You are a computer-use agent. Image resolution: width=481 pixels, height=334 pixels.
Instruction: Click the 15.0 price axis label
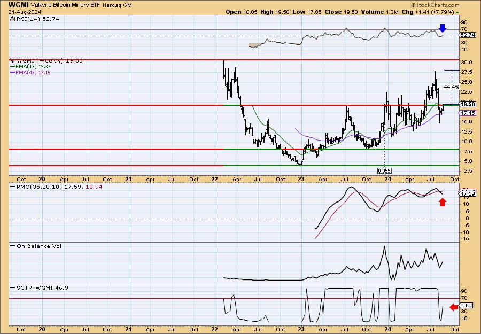coord(467,122)
